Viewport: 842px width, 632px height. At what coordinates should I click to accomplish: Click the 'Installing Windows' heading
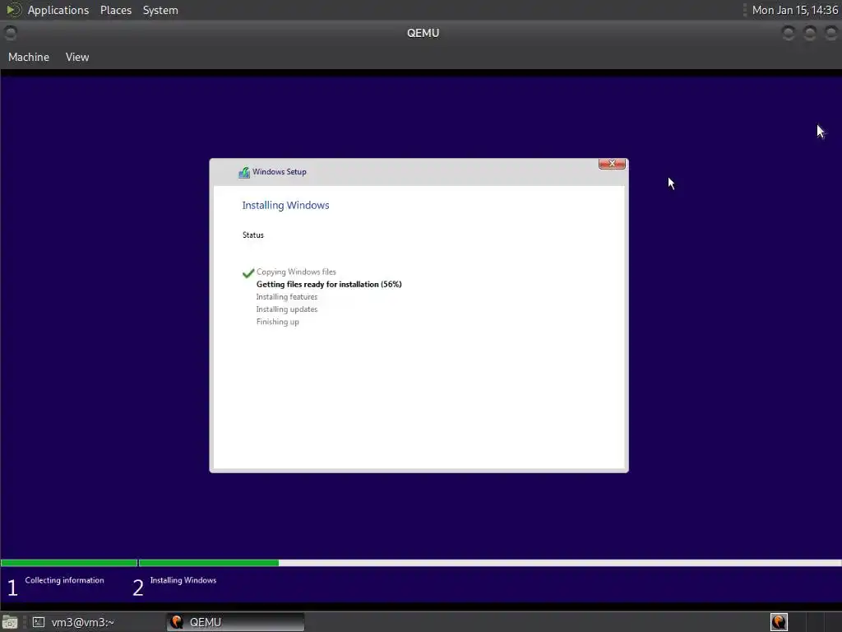point(285,205)
